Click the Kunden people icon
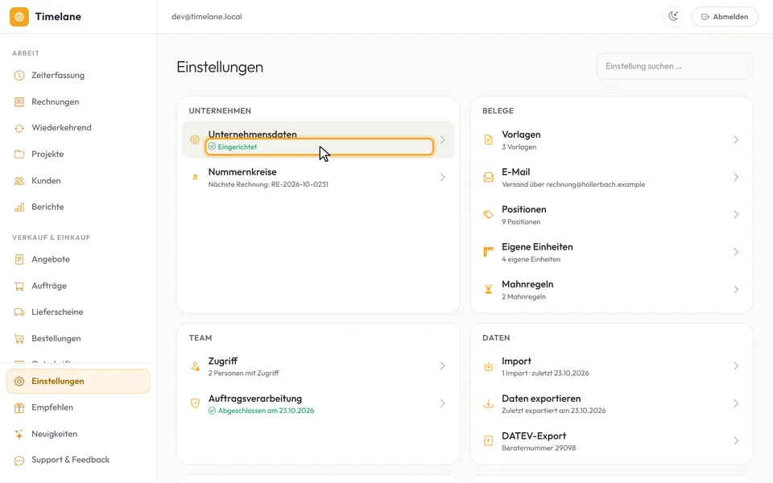The height and width of the screenshot is (483, 773). coord(19,181)
